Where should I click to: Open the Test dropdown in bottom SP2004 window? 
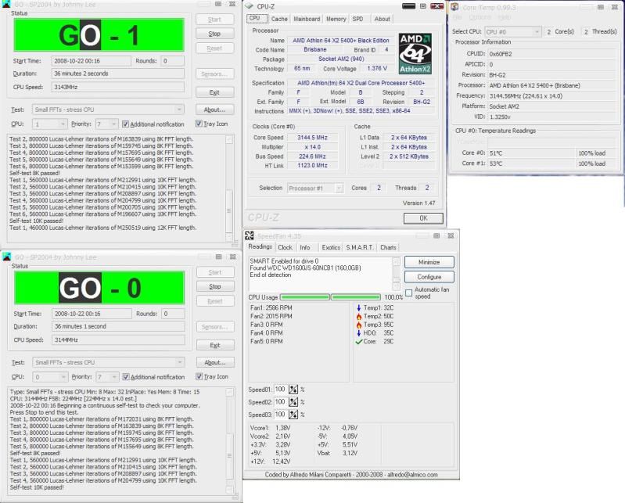tap(109, 362)
